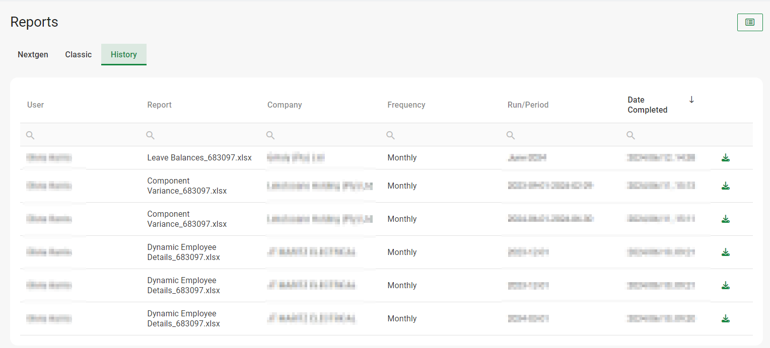The height and width of the screenshot is (348, 770).
Task: Click the Frequency column filter input
Action: point(444,135)
